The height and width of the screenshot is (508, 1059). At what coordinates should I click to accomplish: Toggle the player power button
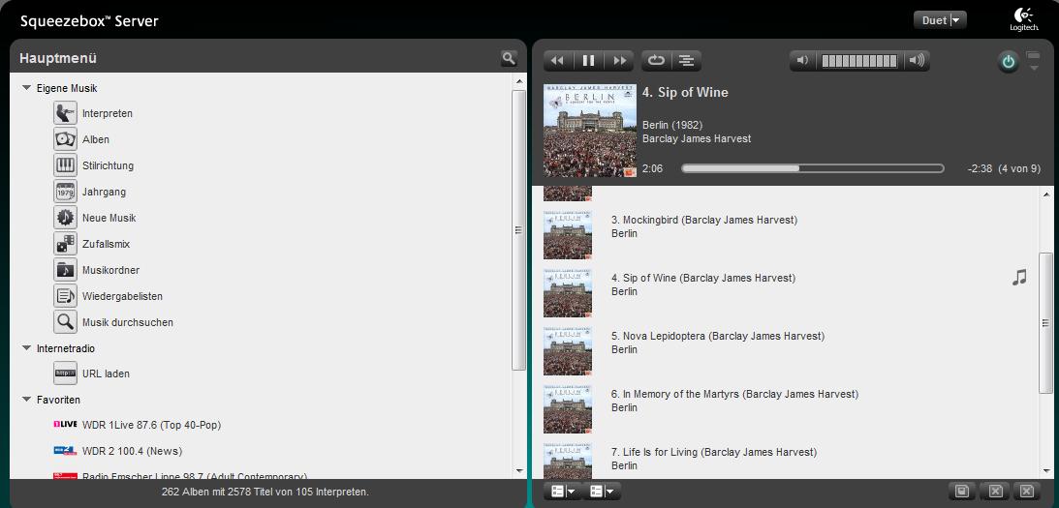(1009, 62)
